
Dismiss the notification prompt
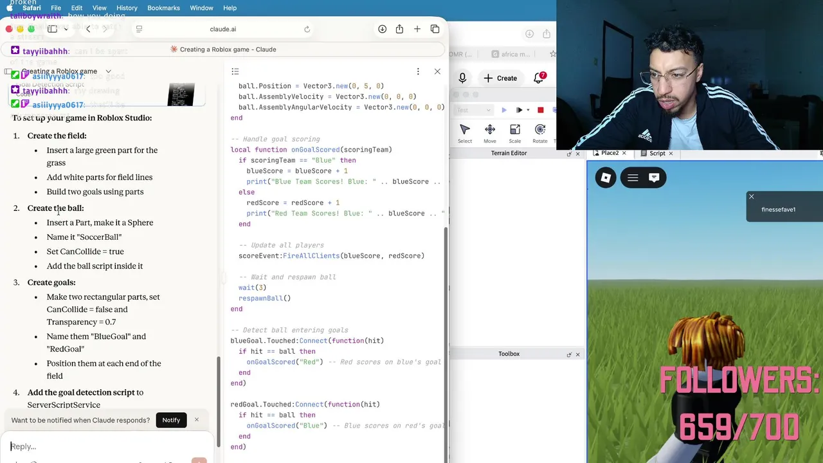tap(197, 420)
